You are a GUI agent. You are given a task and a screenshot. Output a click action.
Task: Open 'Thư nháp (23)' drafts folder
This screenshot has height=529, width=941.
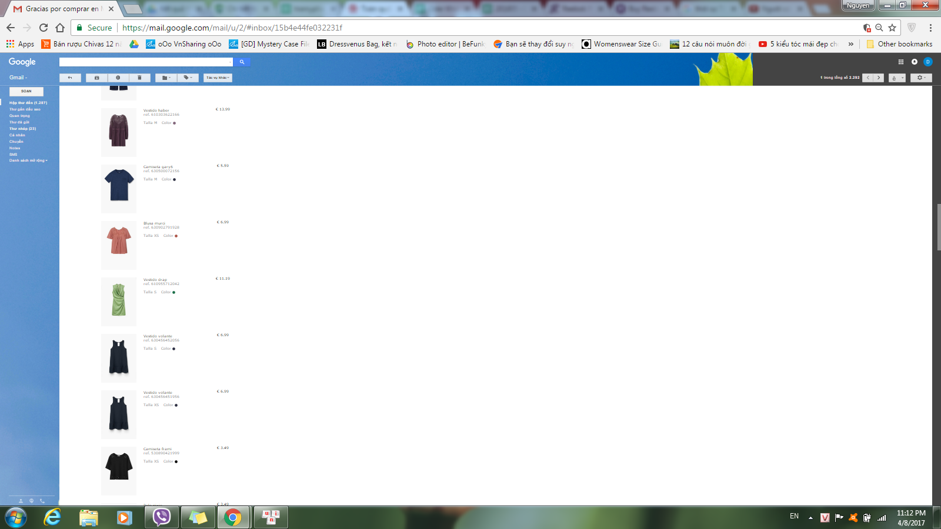22,129
